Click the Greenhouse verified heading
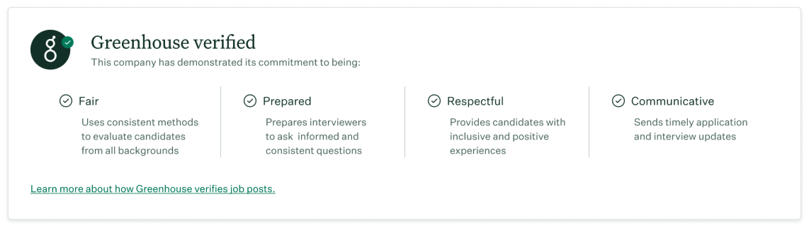Image resolution: width=809 pixels, height=226 pixels. pos(173,42)
